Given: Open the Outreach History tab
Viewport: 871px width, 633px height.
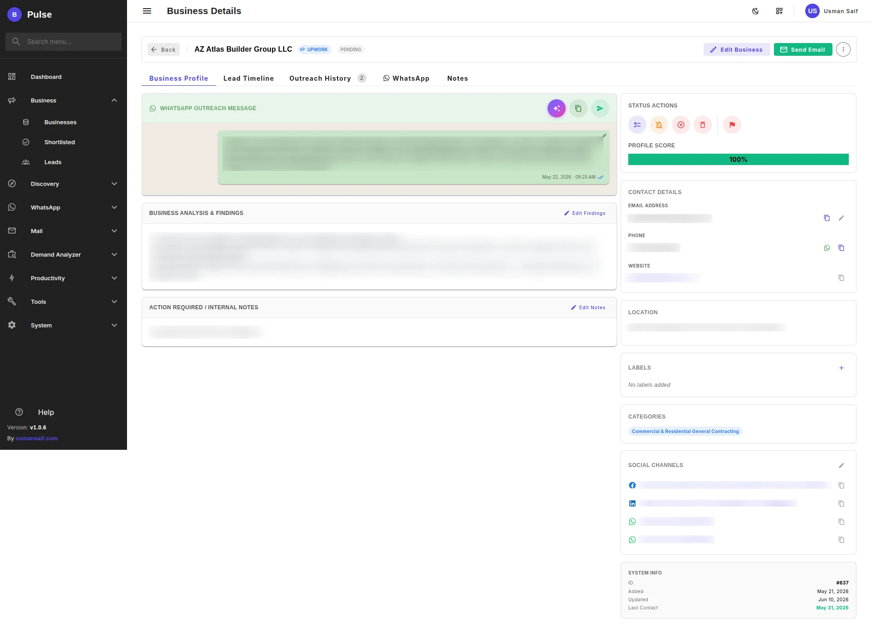Looking at the screenshot, I should 328,78.
